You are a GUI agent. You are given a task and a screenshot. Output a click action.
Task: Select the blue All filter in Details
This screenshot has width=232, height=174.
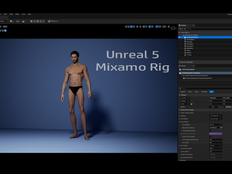pyautogui.click(x=211, y=92)
